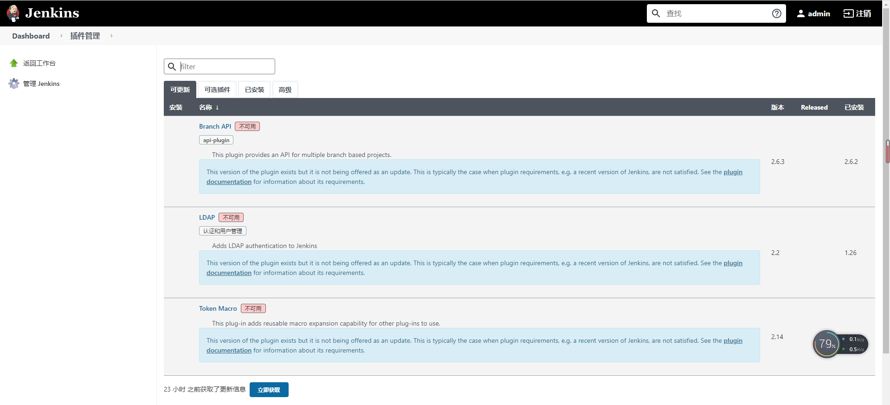The width and height of the screenshot is (890, 405).
Task: Focus the plugin filter input field
Action: click(219, 66)
